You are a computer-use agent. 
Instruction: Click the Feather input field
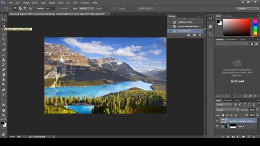coord(50,9)
